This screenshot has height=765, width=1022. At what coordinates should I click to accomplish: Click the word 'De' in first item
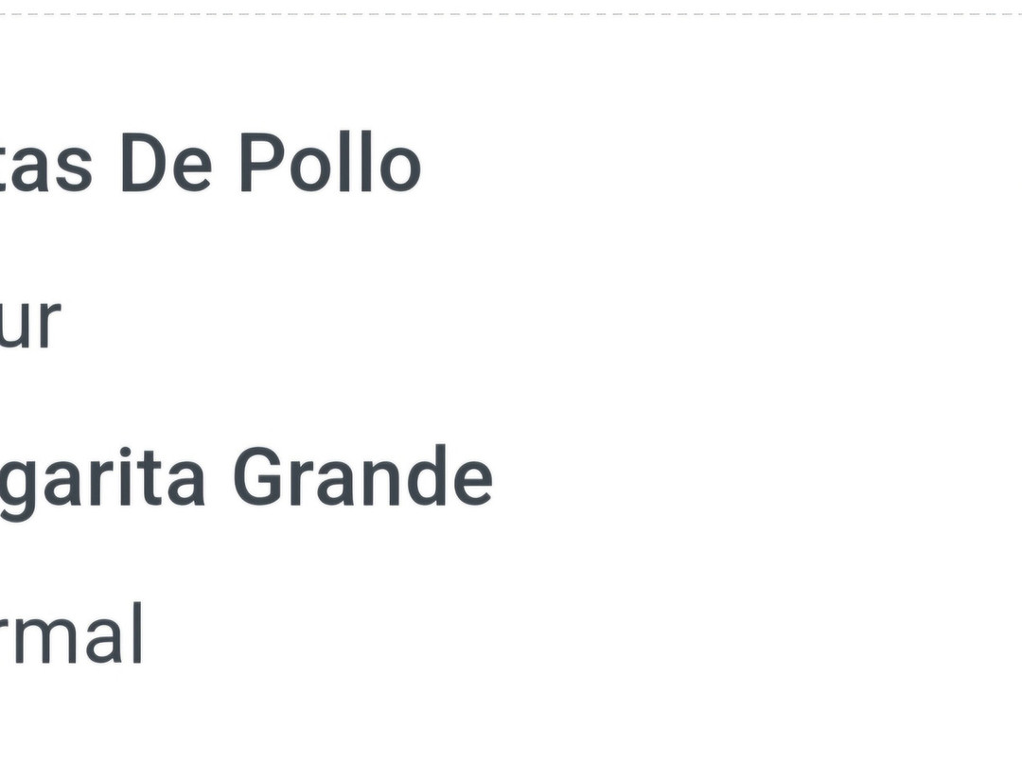[x=167, y=162]
